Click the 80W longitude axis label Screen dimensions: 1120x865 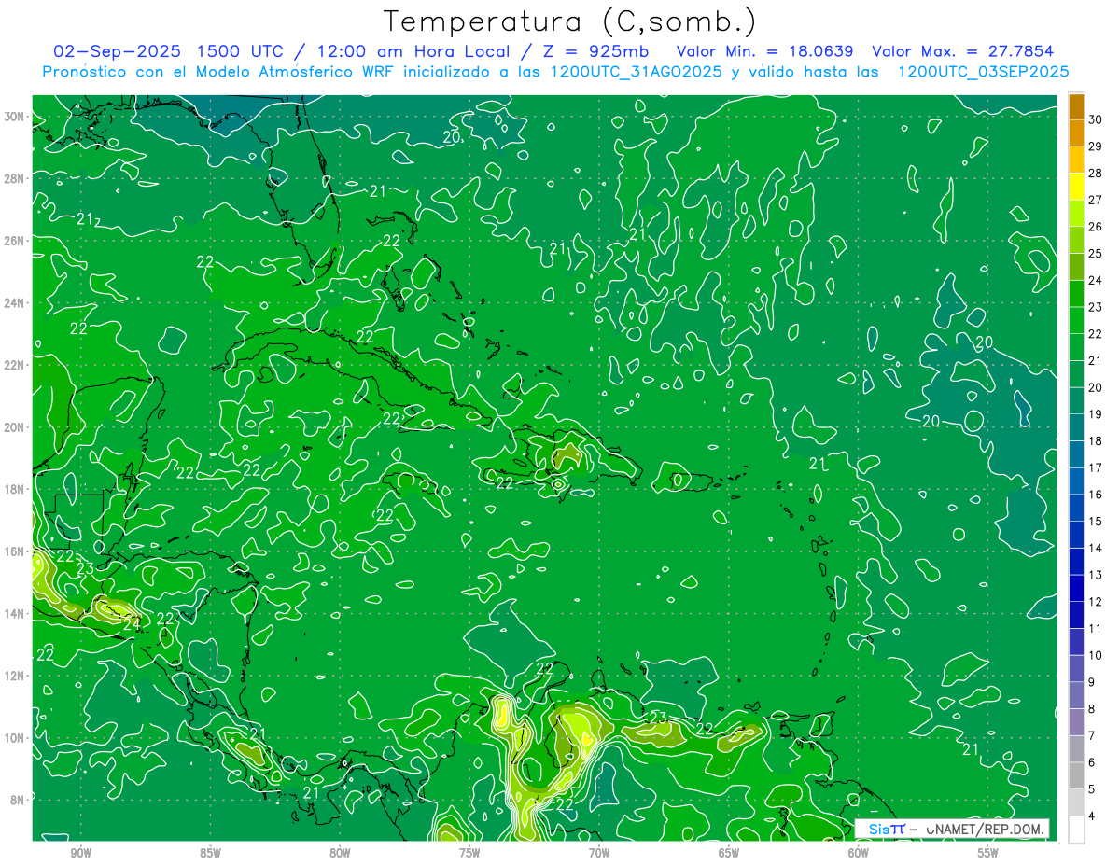click(x=340, y=854)
